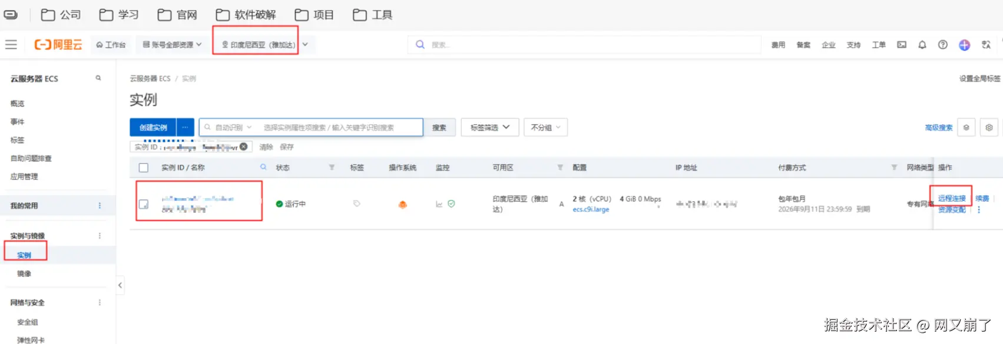Select 标签 in the sidebar
Screen dimensions: 1003x344
[18, 140]
